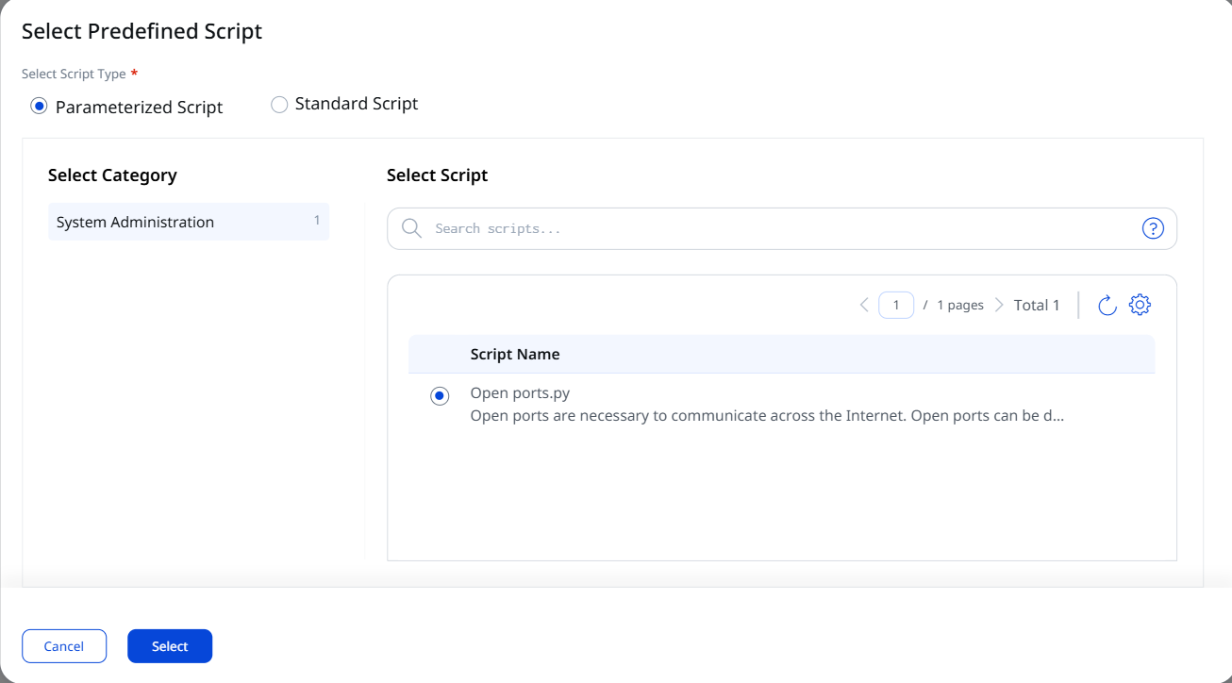Select Standard Script radio button
The height and width of the screenshot is (683, 1232).
click(x=279, y=105)
